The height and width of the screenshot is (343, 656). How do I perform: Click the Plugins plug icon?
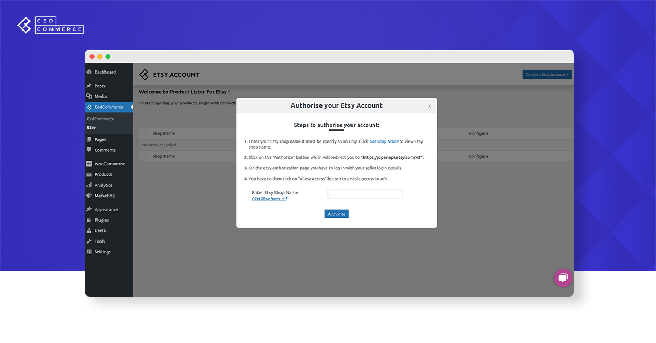(89, 220)
